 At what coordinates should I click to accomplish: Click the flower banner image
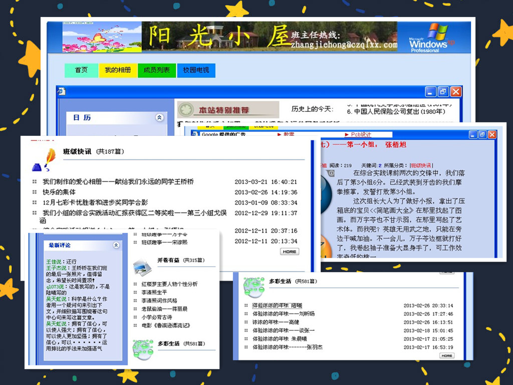(102, 37)
